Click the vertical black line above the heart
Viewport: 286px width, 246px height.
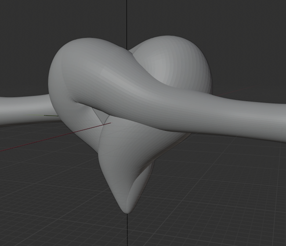[x=127, y=25]
